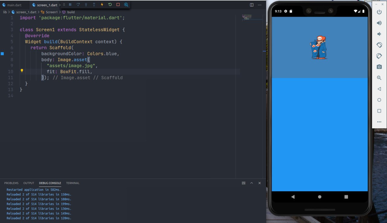This screenshot has width=387, height=223.
Task: Tap the Mario image in the app
Action: click(319, 47)
